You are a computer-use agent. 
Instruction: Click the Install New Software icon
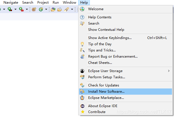(x=82, y=92)
